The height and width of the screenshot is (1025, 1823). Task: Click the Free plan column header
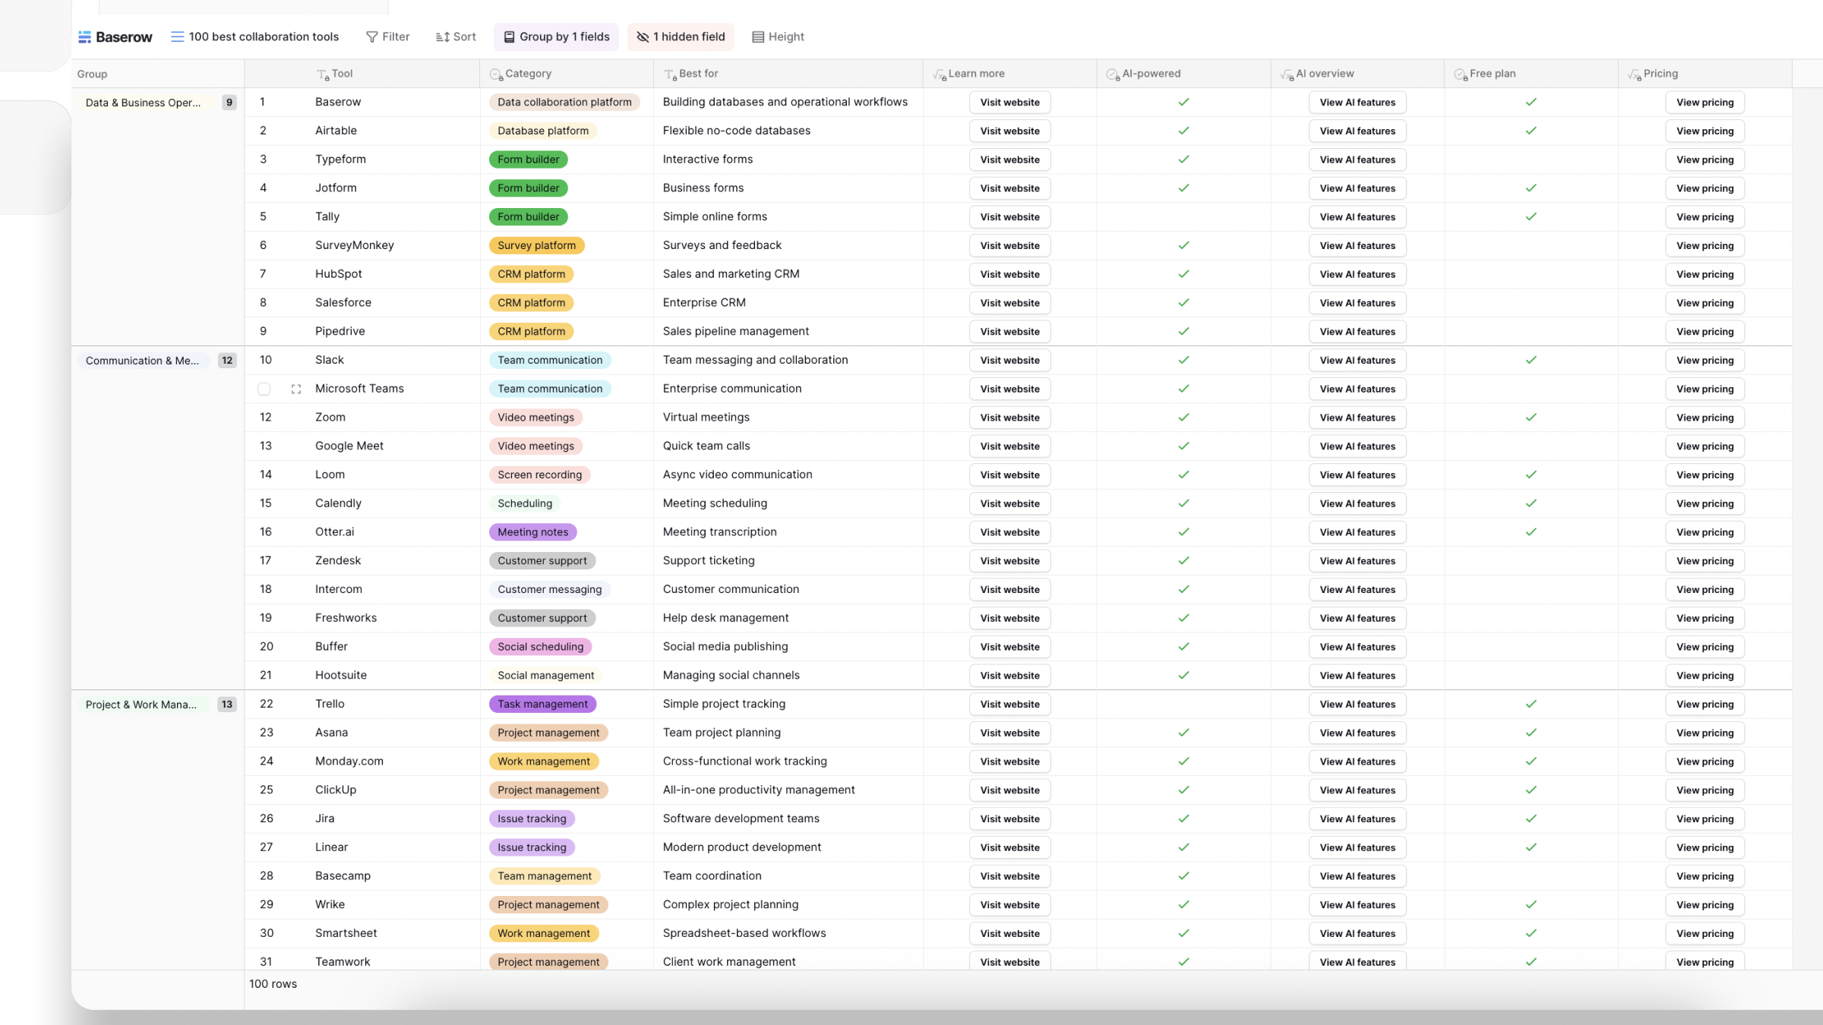click(x=1531, y=74)
